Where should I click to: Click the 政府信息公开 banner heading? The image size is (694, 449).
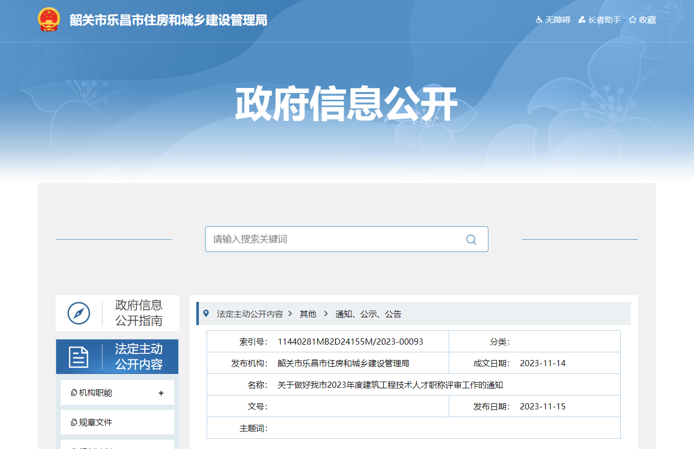tap(346, 104)
